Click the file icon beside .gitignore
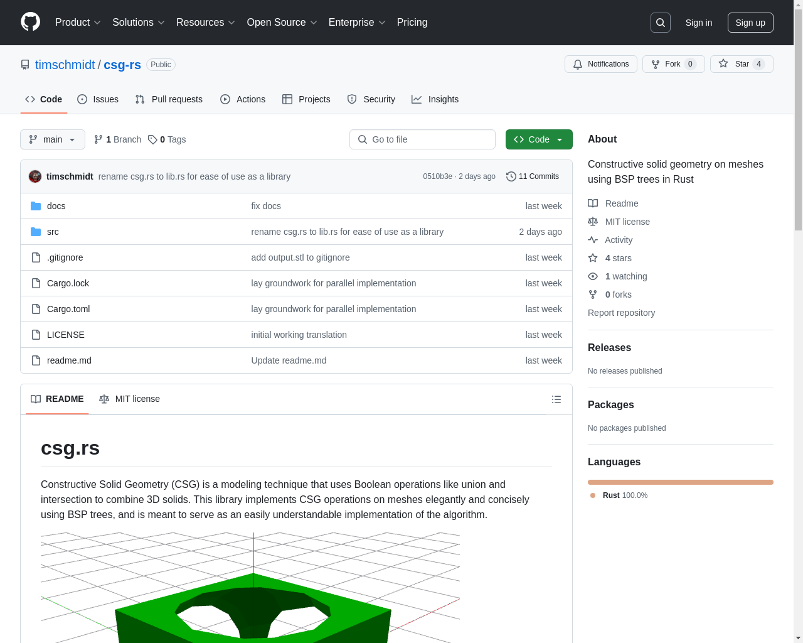 coord(36,257)
